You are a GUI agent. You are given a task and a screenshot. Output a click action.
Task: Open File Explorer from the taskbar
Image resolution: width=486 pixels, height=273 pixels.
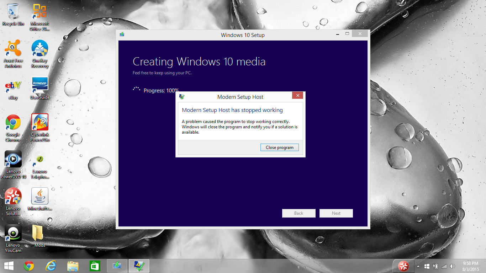point(73,266)
